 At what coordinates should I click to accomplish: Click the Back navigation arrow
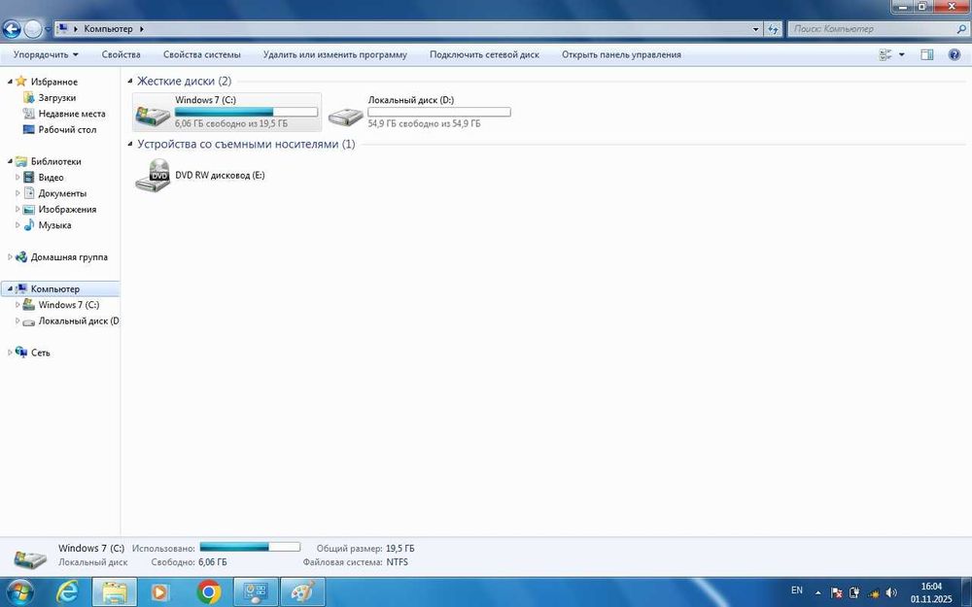(x=12, y=28)
